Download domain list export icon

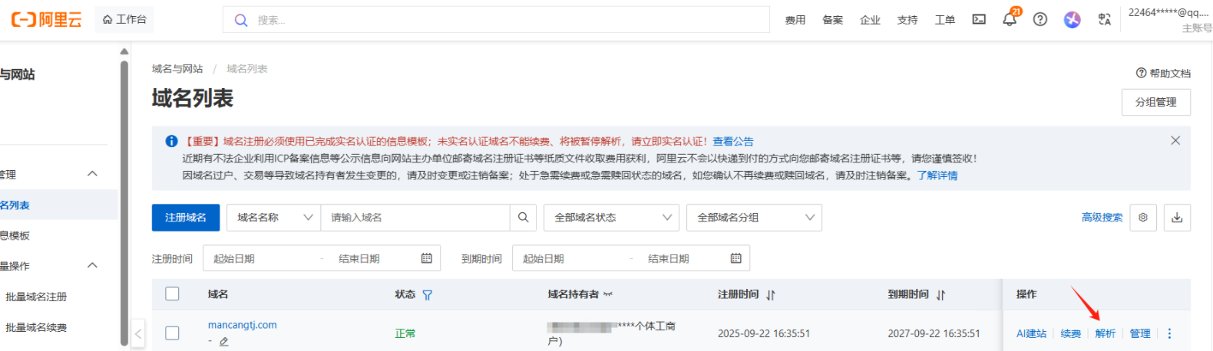point(1177,218)
